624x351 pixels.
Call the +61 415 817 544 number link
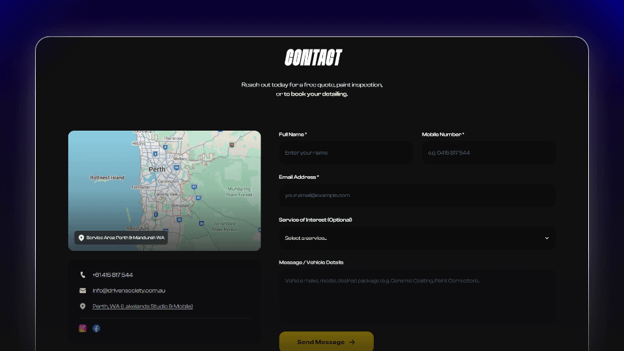pyautogui.click(x=112, y=274)
